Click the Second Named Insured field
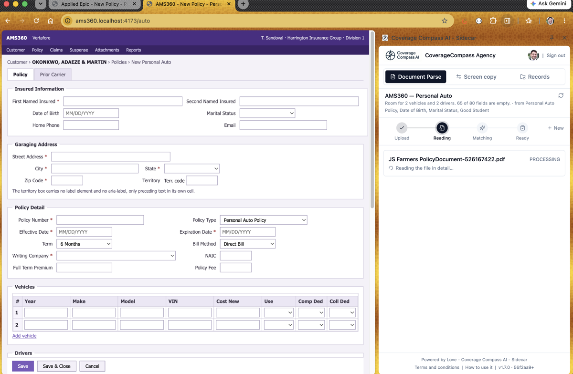This screenshot has width=573, height=374. tap(299, 101)
